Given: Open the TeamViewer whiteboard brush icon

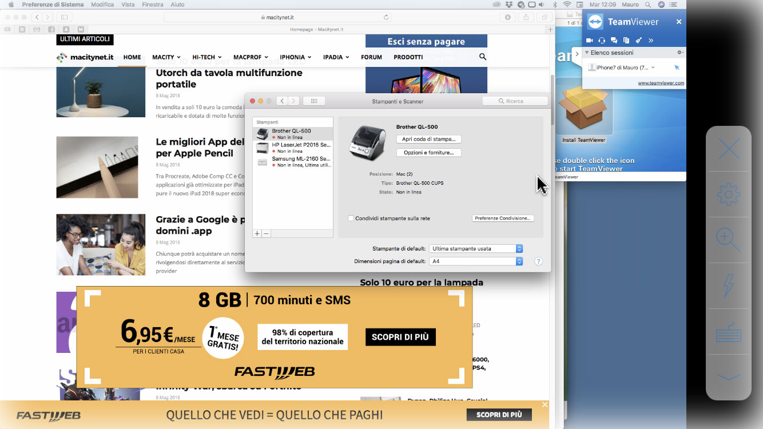Looking at the screenshot, I should pos(638,40).
